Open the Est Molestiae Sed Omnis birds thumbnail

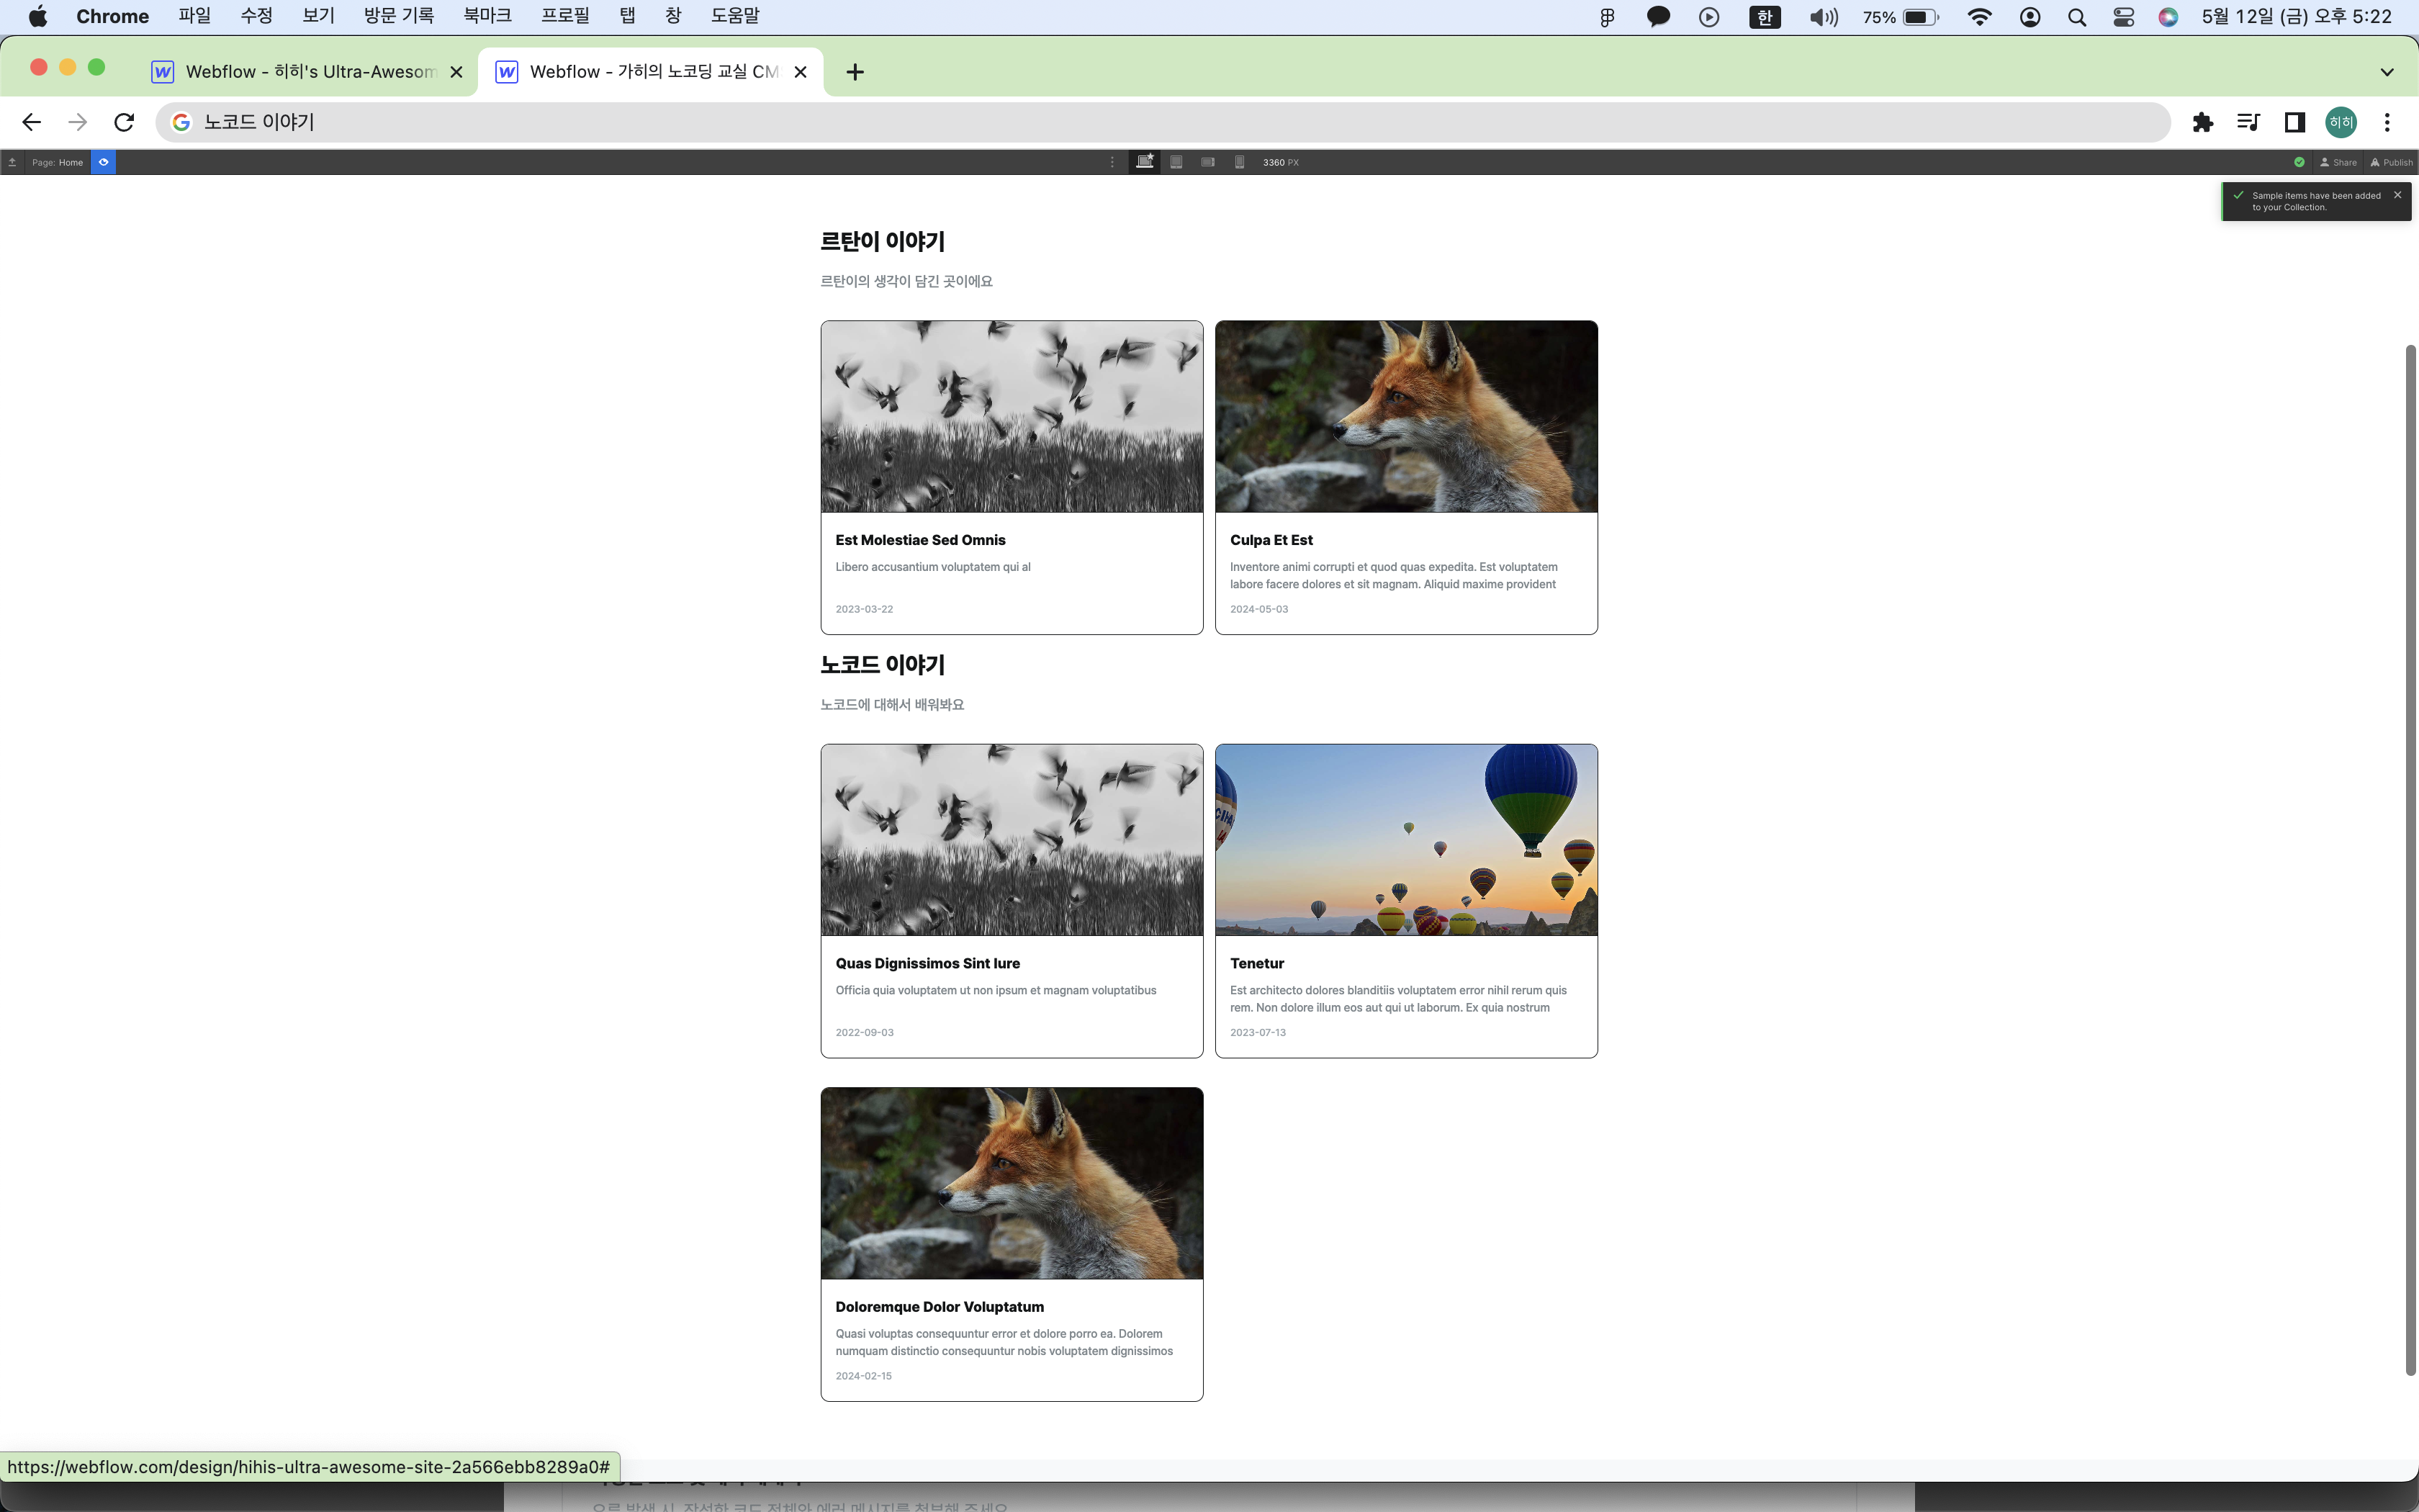point(1012,417)
